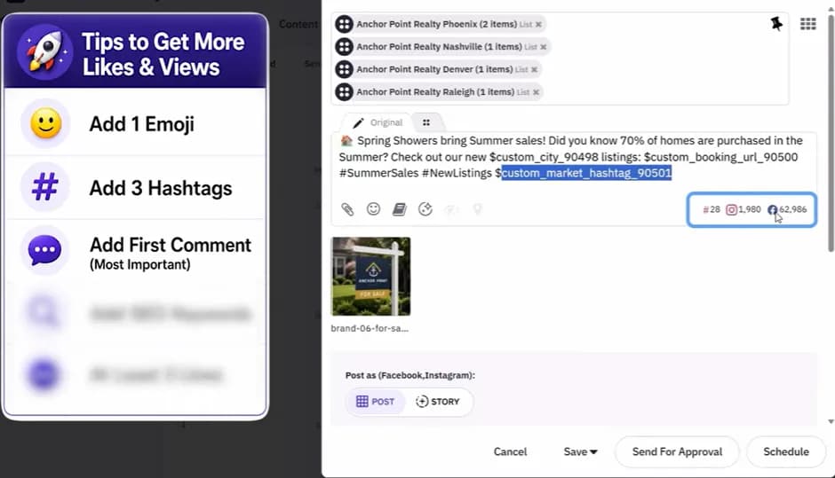Open the emoji picker

point(373,209)
